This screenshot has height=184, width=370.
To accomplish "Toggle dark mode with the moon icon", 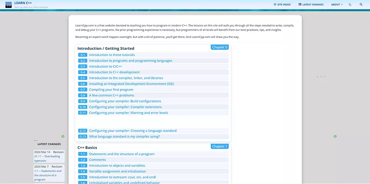I will [350, 4].
